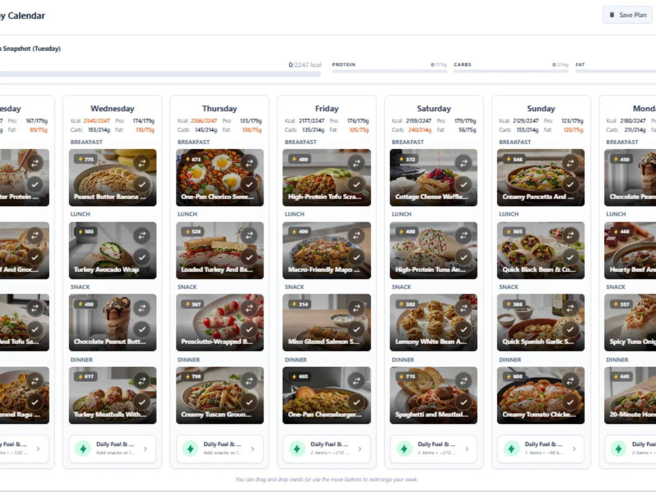Swap the One-Pan Chorizo Sweet breakfast
656x492 pixels.
[249, 163]
